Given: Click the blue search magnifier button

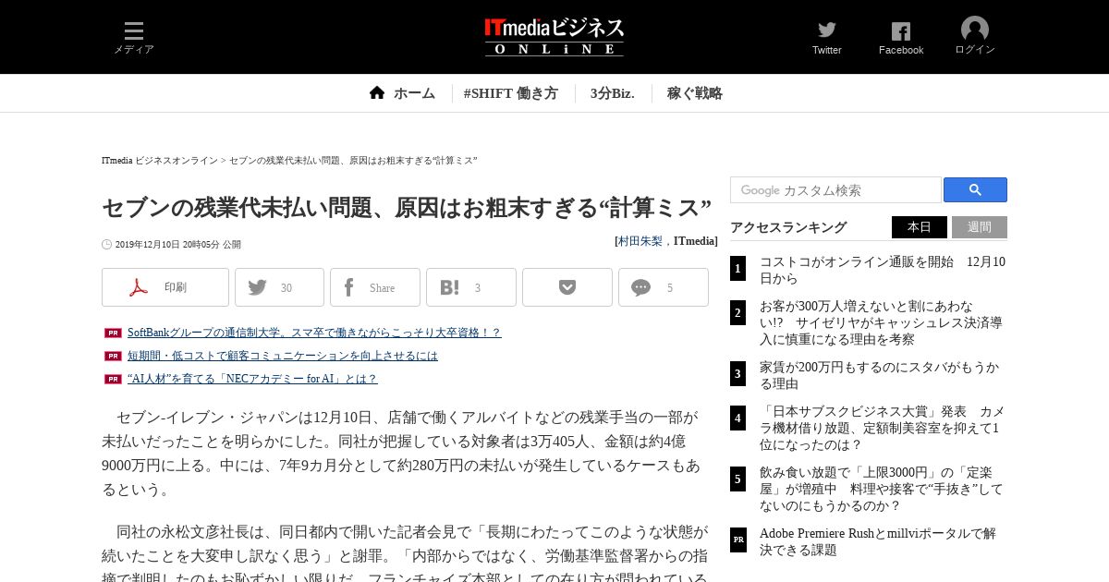Looking at the screenshot, I should (x=975, y=190).
